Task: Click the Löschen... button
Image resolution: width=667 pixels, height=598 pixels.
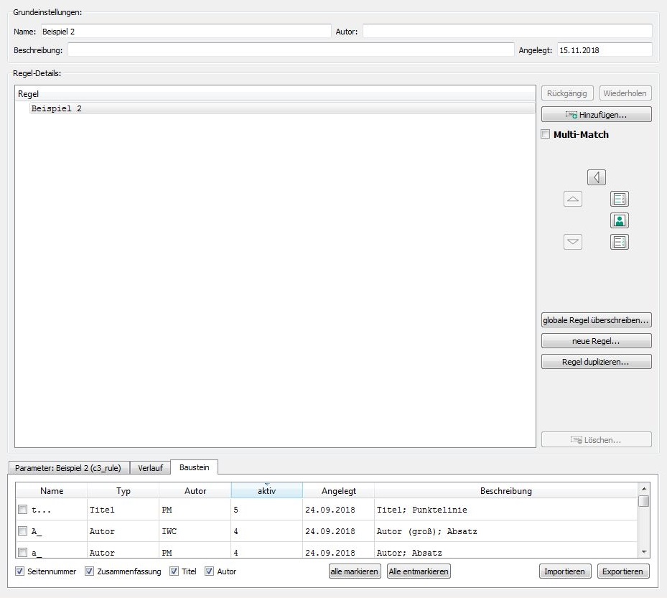Action: [x=597, y=440]
